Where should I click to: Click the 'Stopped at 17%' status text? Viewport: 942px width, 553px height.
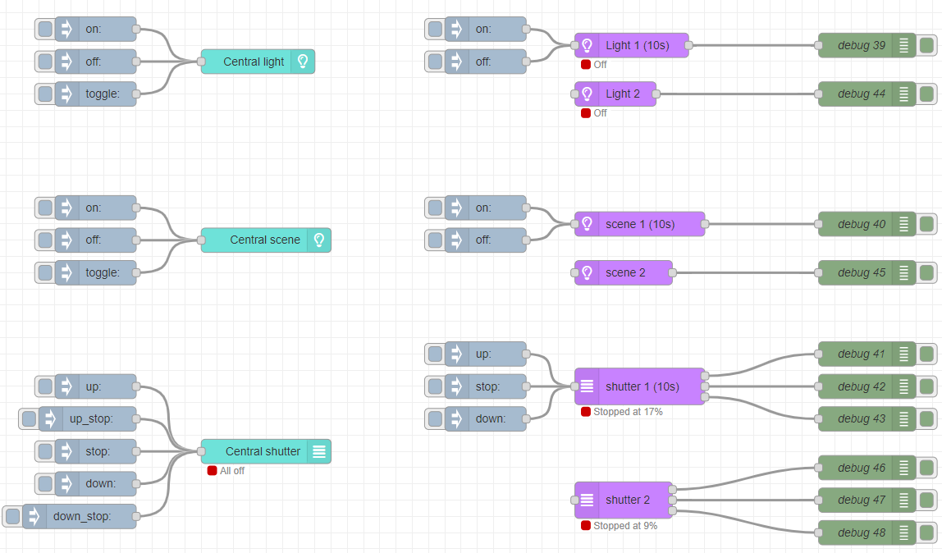[628, 412]
